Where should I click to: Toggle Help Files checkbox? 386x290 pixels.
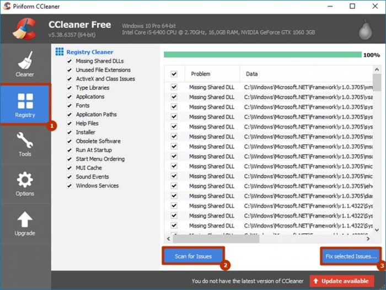tap(69, 123)
